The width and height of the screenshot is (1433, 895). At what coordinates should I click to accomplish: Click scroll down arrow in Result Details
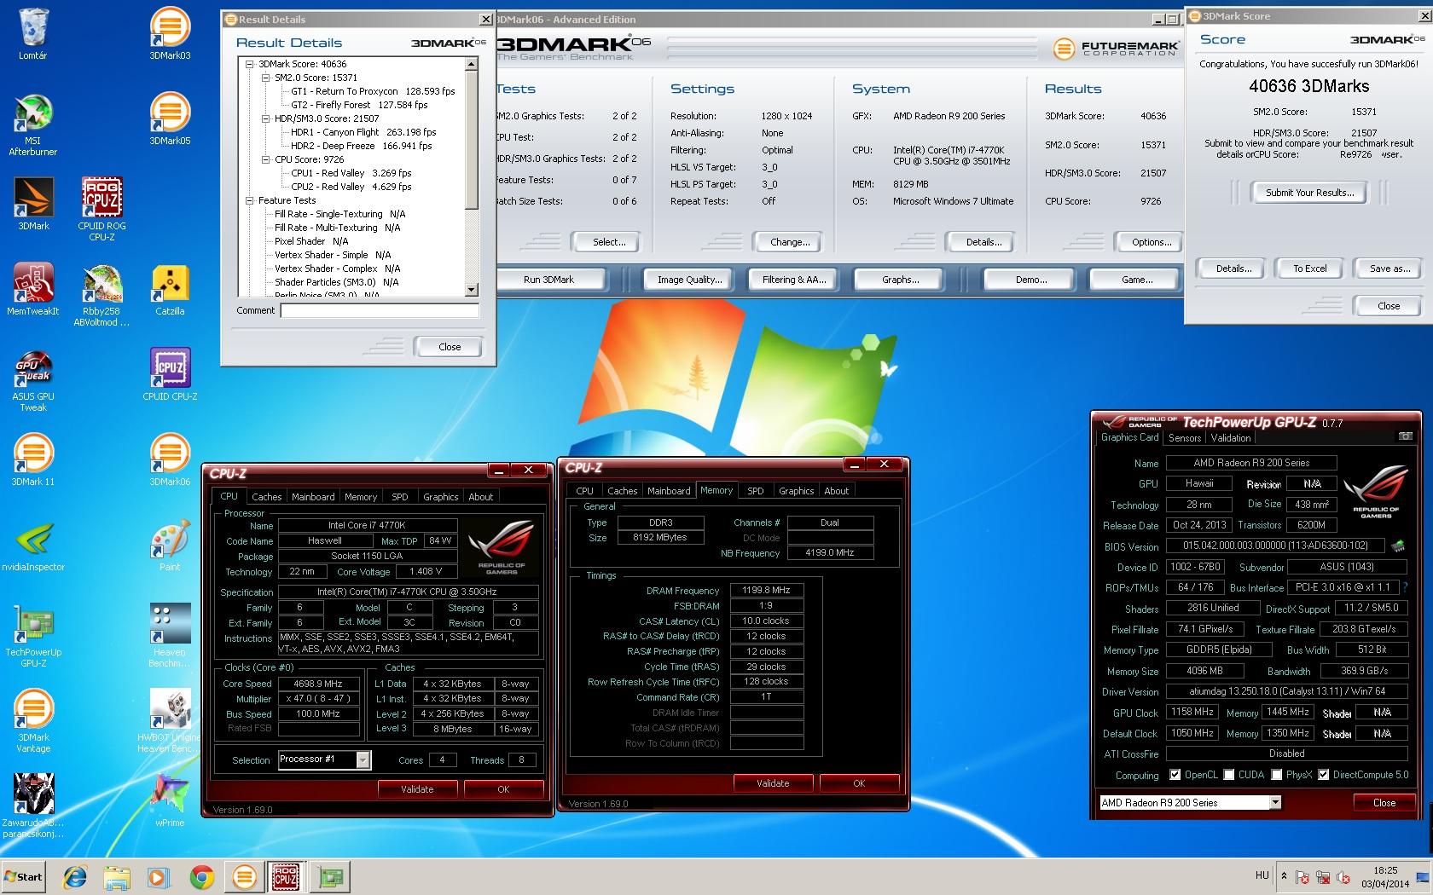click(472, 290)
